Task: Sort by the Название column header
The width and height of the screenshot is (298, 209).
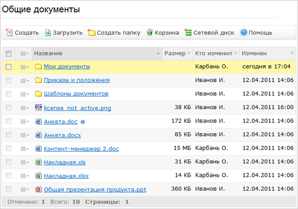Action: click(48, 53)
